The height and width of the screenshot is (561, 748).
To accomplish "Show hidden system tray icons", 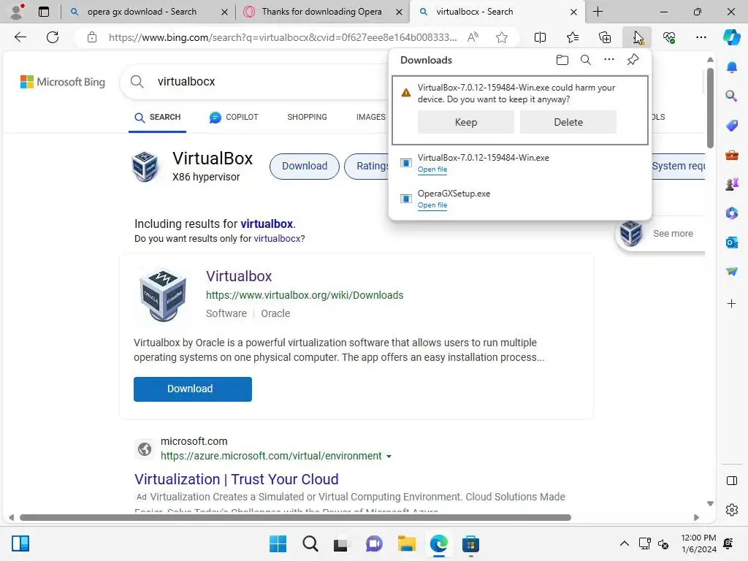I will pyautogui.click(x=624, y=543).
